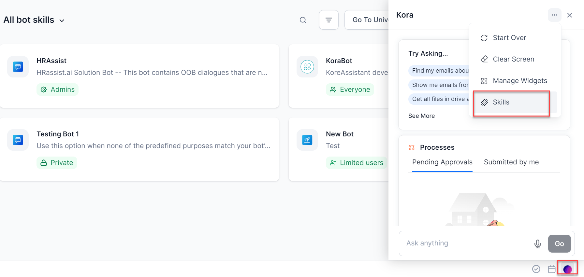584x277 pixels.
Task: Switch to Submitted by me tab
Action: 511,162
